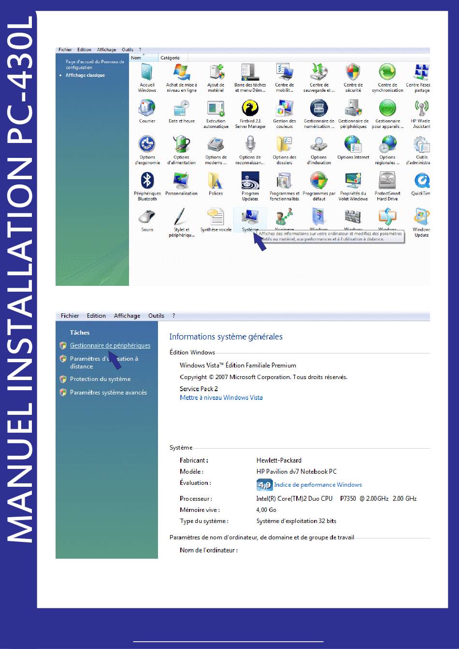Open the Synthèse vocale icon
Viewport: 459px width, 649px height.
(216, 217)
